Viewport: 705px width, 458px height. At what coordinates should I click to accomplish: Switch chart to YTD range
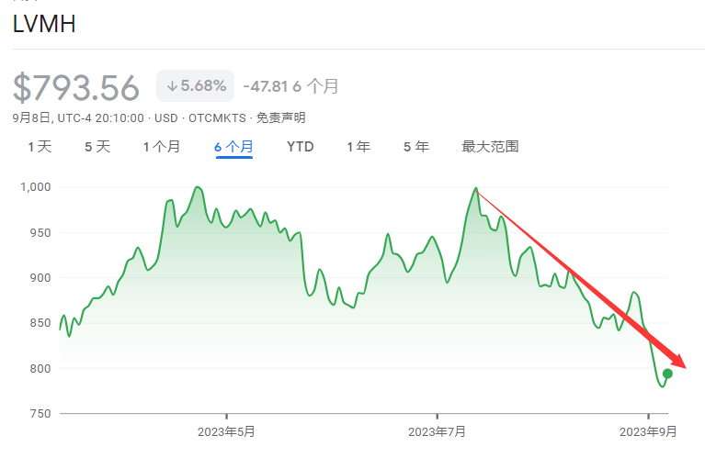coord(301,147)
